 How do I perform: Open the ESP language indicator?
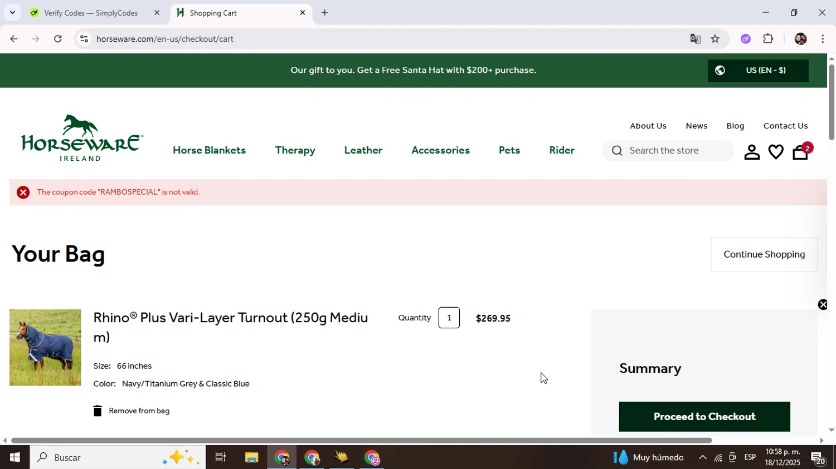point(750,457)
